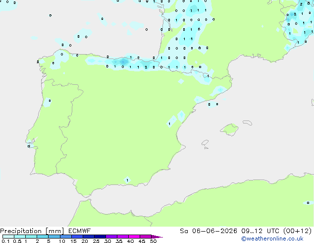
Task: Click the '(00+12)' forecast run label
Action: coord(297,231)
